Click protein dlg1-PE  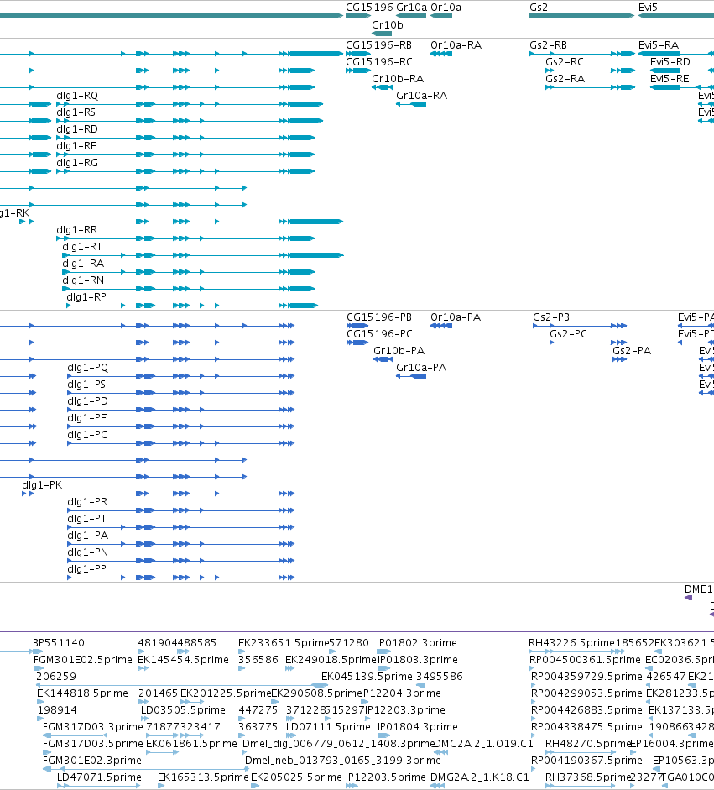click(87, 418)
